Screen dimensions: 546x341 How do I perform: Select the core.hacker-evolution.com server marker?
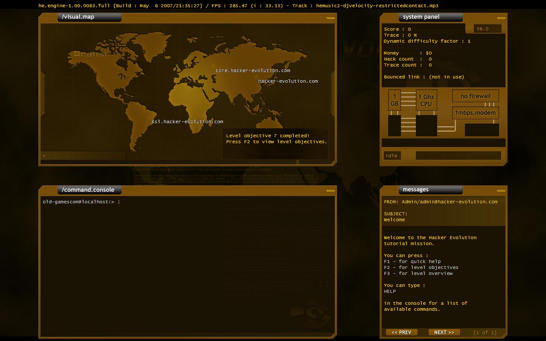click(x=213, y=66)
